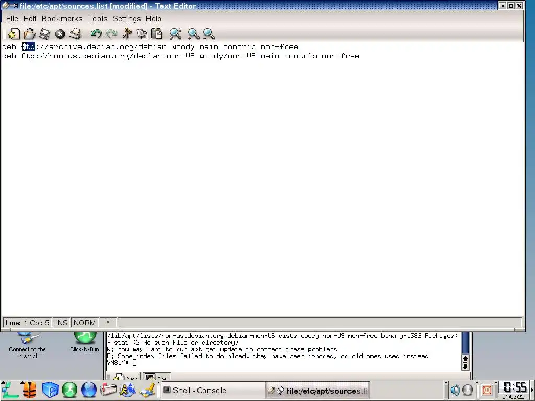The image size is (535, 401).
Task: Click 'archive.debian.org' in the first deb line
Action: 91,46
